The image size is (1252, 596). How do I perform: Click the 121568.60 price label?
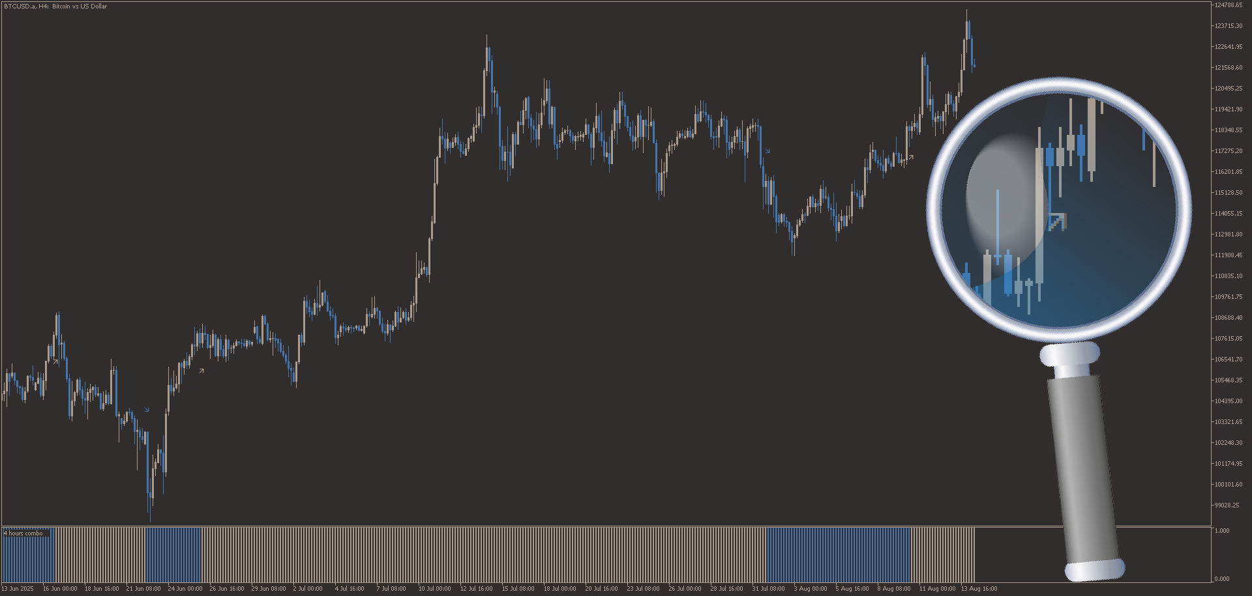[x=1229, y=68]
